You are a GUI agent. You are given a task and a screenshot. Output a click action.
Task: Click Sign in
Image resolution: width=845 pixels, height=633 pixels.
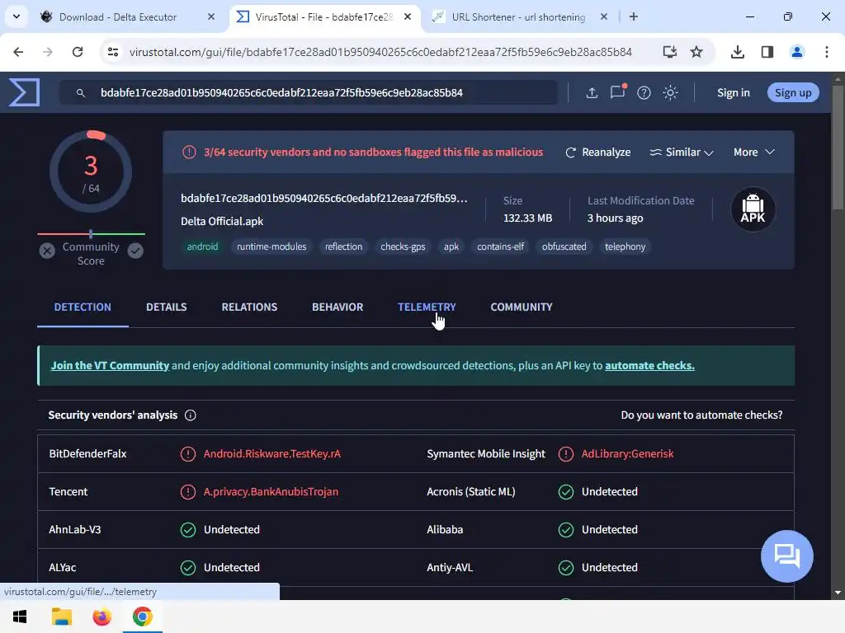point(734,92)
